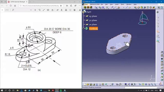Open browser settings and more menu
Screen dimensions: 164x92
coord(80,6)
